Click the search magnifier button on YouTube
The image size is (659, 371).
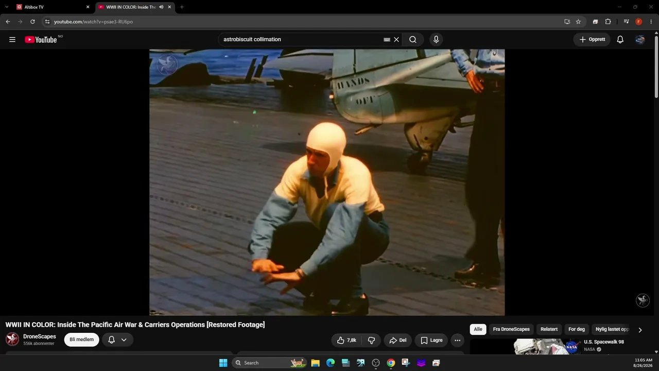(x=413, y=40)
